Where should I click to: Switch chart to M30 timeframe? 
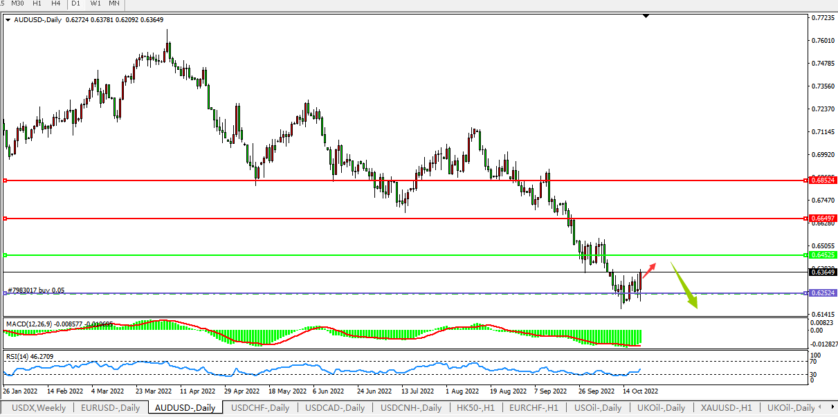17,3
